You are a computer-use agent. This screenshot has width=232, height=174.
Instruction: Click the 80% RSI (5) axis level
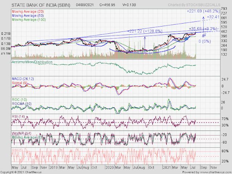pyautogui.click(x=225, y=151)
